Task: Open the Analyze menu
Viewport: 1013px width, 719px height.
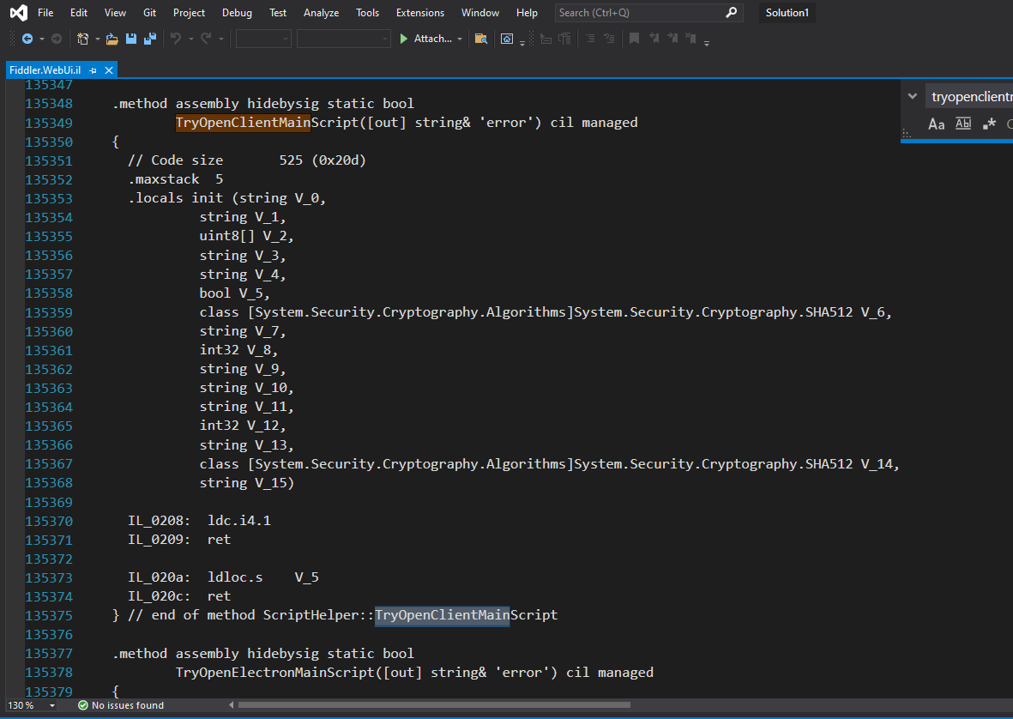Action: click(321, 12)
